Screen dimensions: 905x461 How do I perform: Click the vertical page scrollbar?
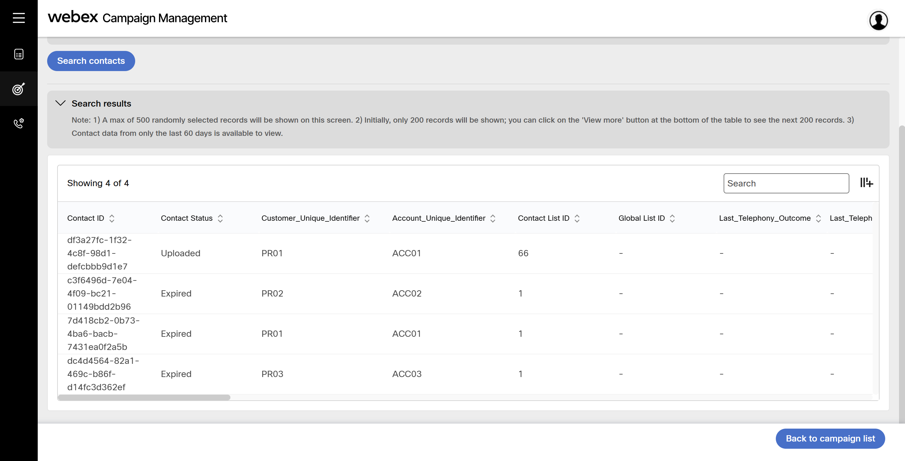coord(902,274)
